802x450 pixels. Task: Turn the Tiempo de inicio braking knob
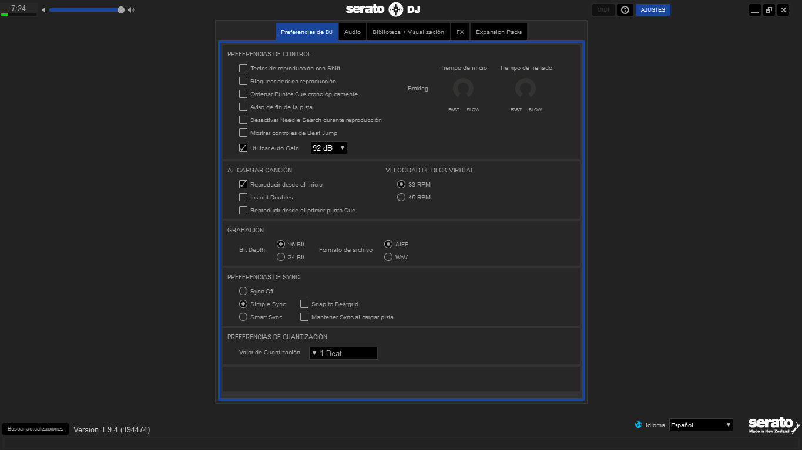(x=463, y=89)
